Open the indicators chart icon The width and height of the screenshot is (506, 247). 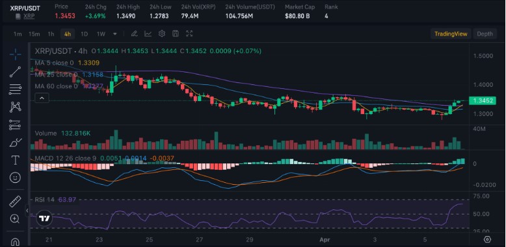coord(148,34)
